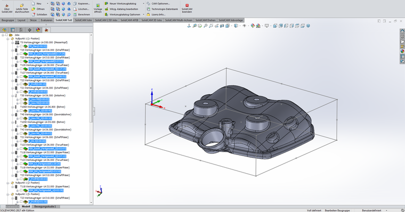Open the Technologie-Datenbank

tap(162, 9)
